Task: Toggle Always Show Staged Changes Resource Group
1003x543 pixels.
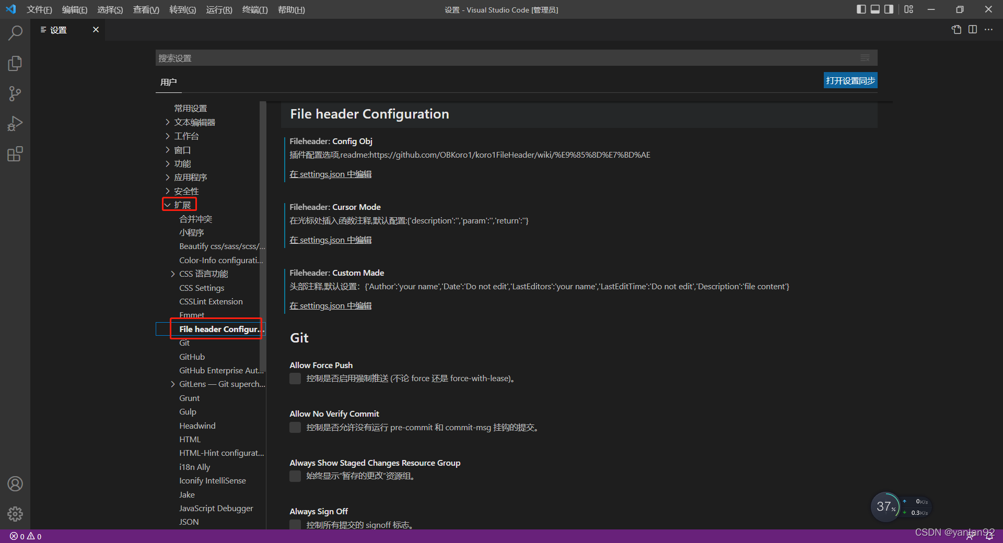Action: [295, 476]
